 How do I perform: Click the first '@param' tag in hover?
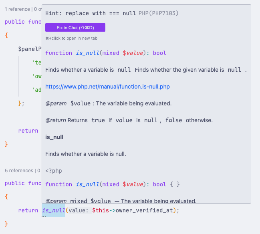(x=56, y=103)
